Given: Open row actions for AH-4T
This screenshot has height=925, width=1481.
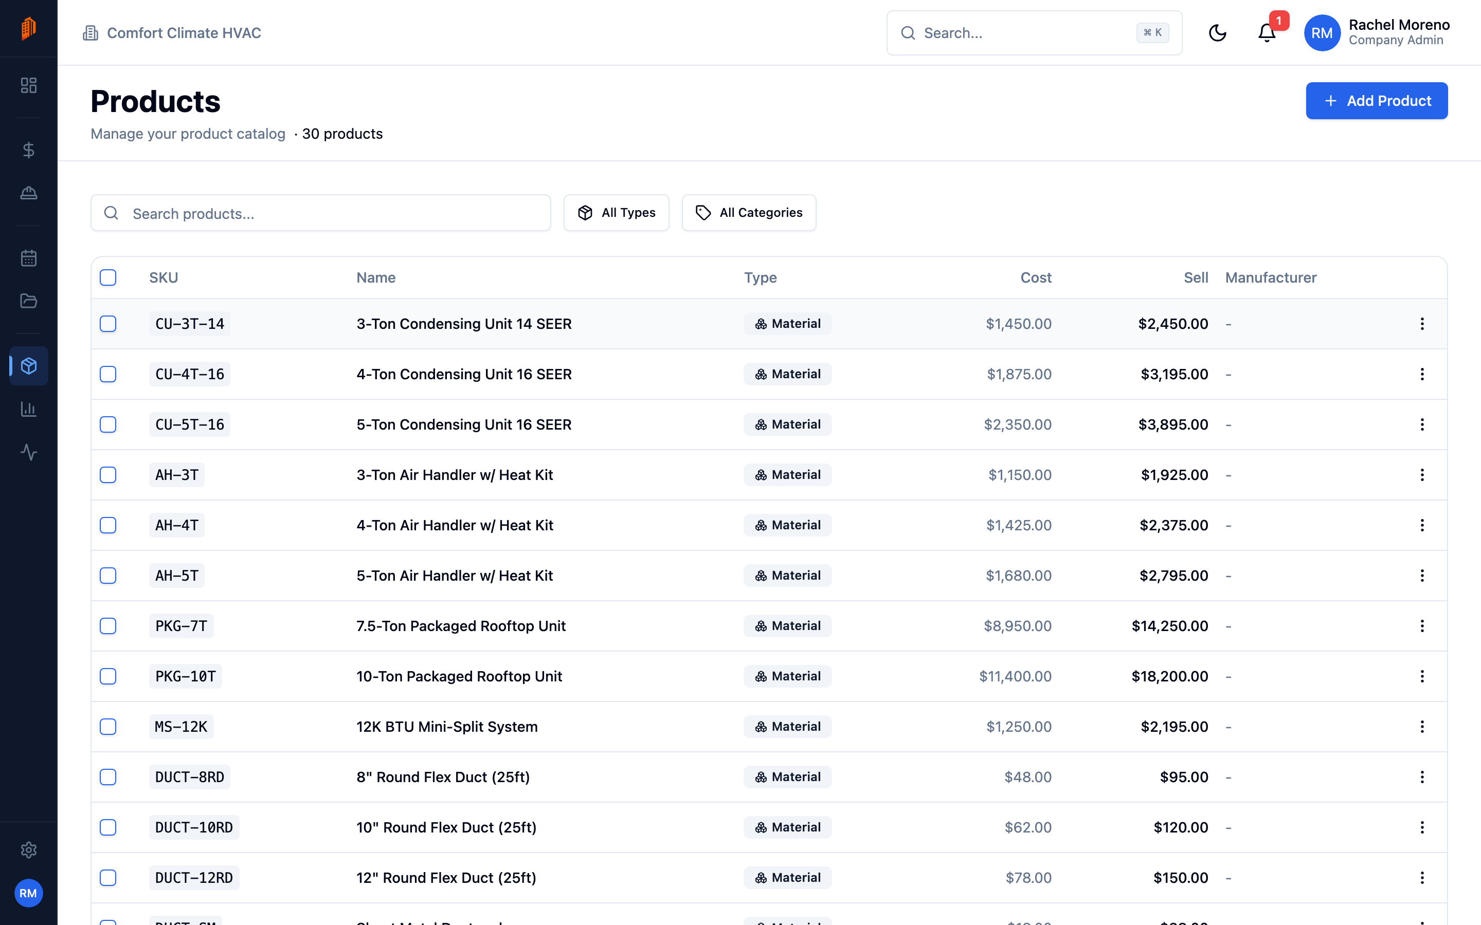Looking at the screenshot, I should [1422, 525].
